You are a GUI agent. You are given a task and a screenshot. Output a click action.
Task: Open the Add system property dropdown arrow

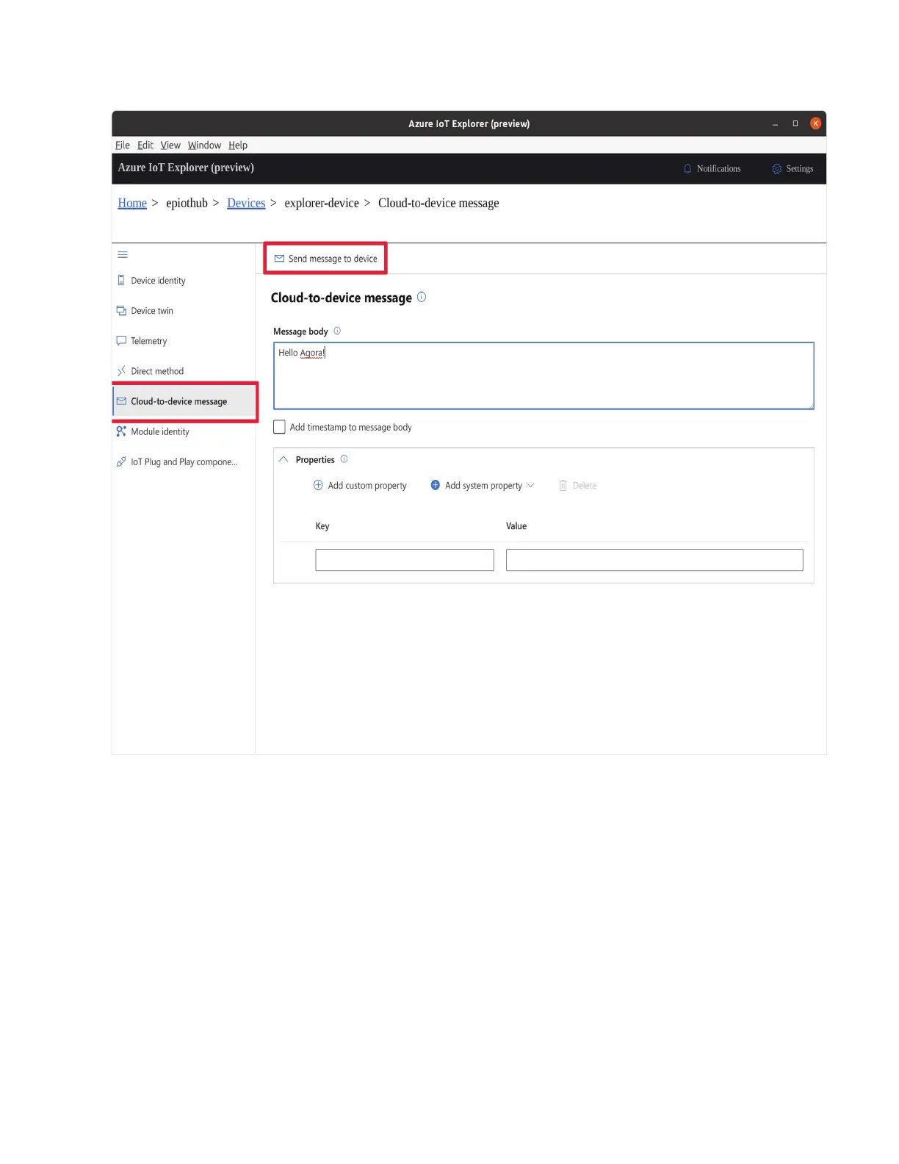click(530, 485)
